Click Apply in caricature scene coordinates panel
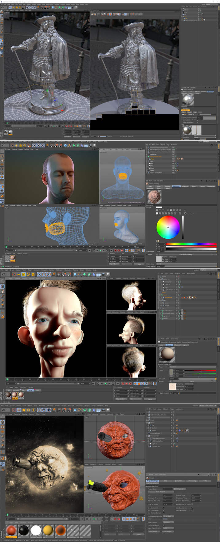Screen dimensions: 220x545 (x=150, y=399)
